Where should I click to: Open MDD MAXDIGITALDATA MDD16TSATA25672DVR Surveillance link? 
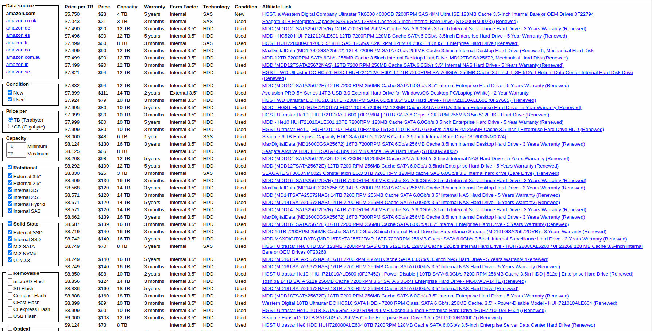click(444, 239)
